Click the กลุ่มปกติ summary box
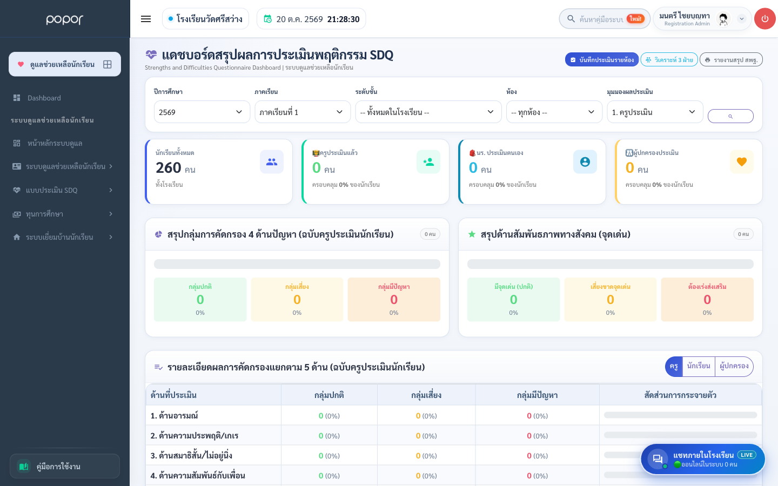 pos(200,300)
